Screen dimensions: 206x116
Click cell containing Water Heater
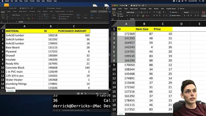(24, 80)
